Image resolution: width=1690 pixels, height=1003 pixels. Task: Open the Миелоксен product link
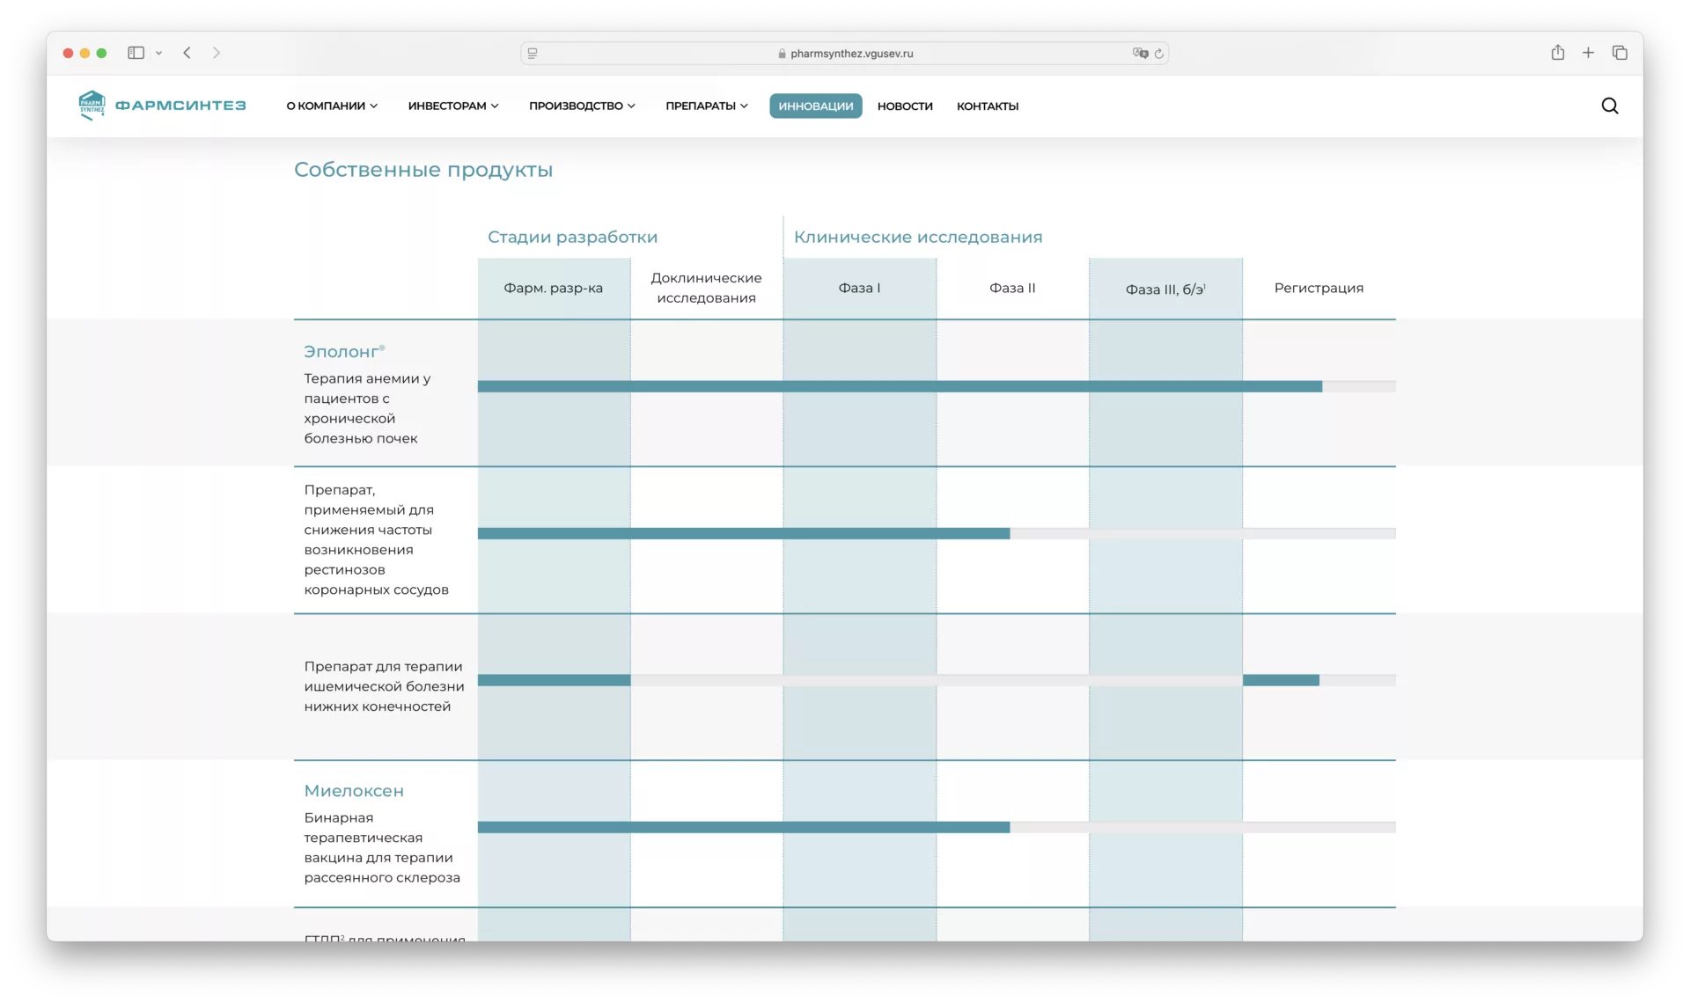354,791
